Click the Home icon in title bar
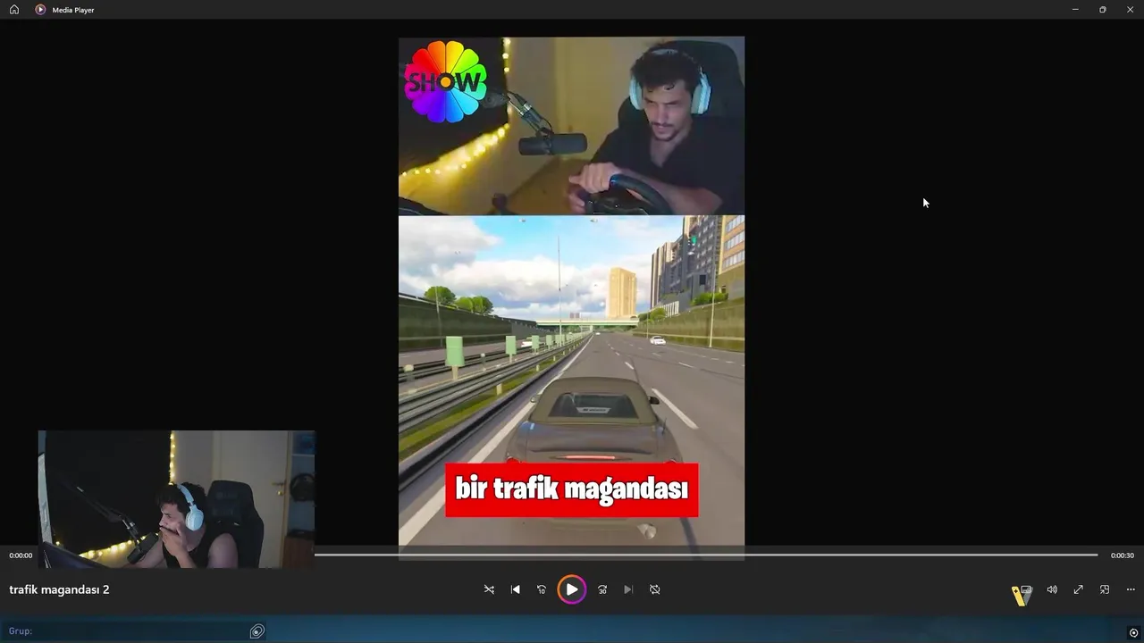The width and height of the screenshot is (1144, 643). [14, 9]
